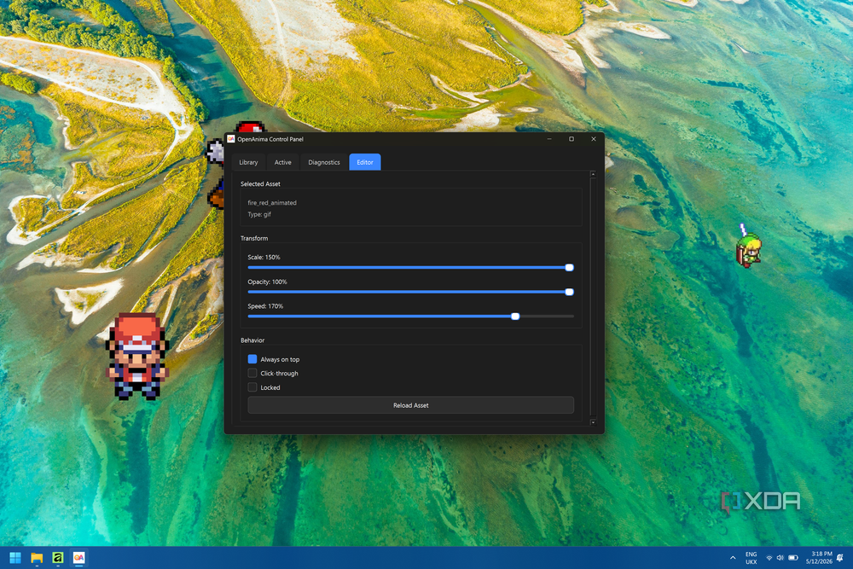The height and width of the screenshot is (569, 853).
Task: Click the Reload Asset button
Action: pos(411,405)
